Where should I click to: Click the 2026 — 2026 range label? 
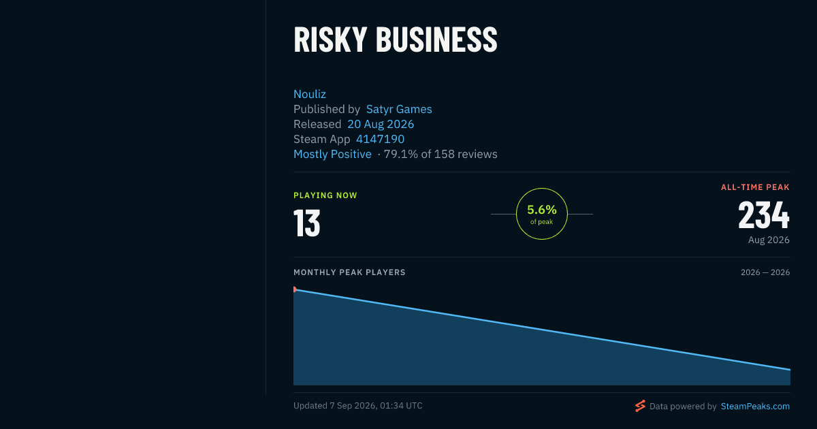tap(765, 272)
